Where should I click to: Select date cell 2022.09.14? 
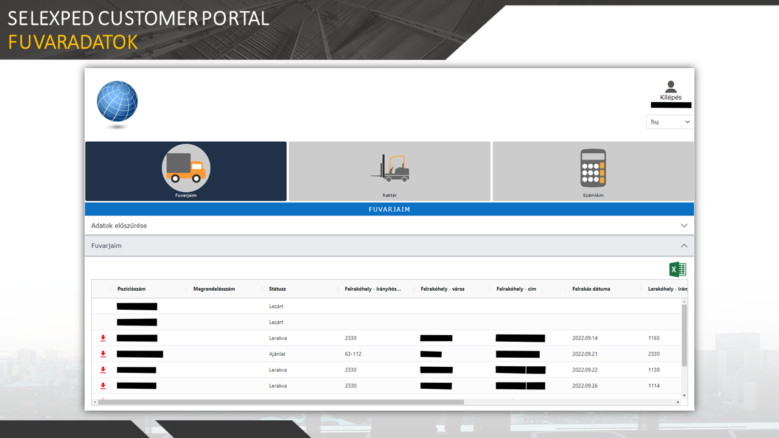585,338
